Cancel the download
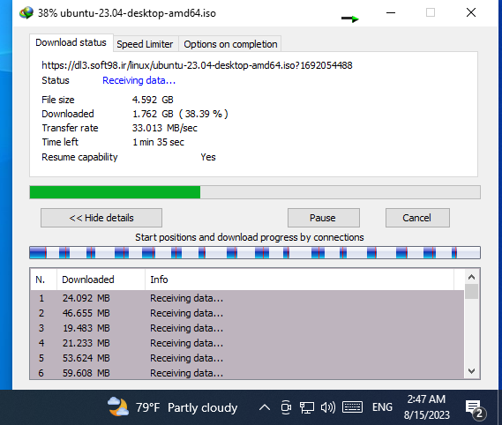502x425 pixels. [417, 218]
